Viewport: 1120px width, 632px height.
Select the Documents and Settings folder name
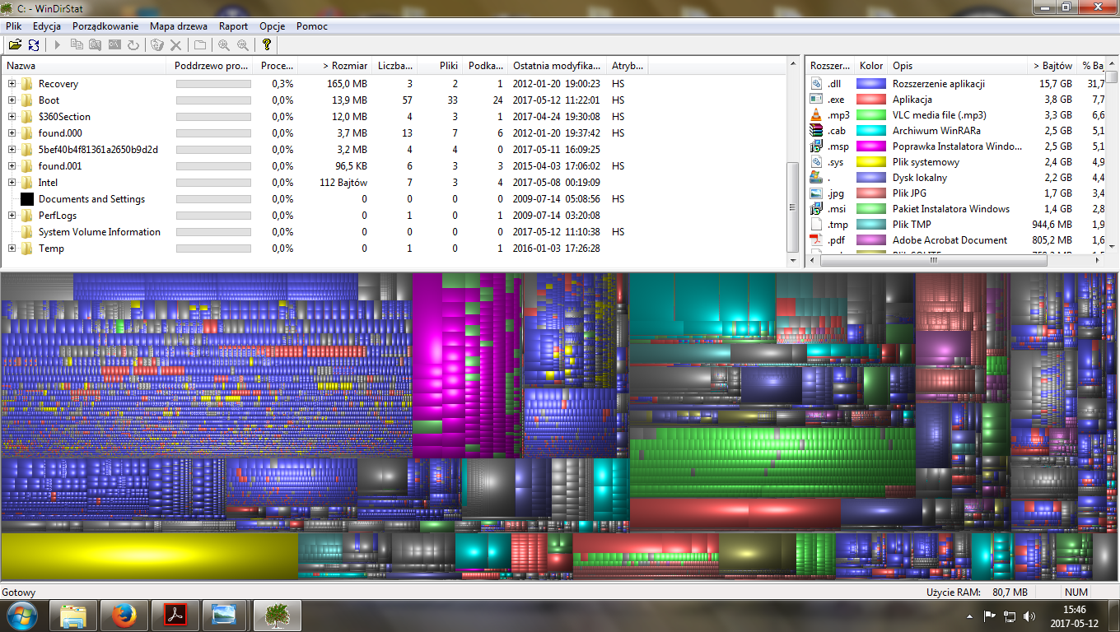(91, 199)
